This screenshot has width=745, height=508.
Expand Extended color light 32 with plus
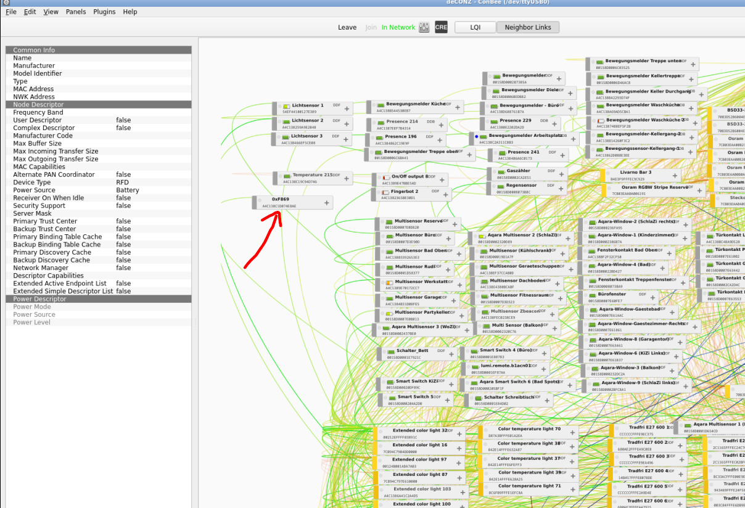click(459, 433)
